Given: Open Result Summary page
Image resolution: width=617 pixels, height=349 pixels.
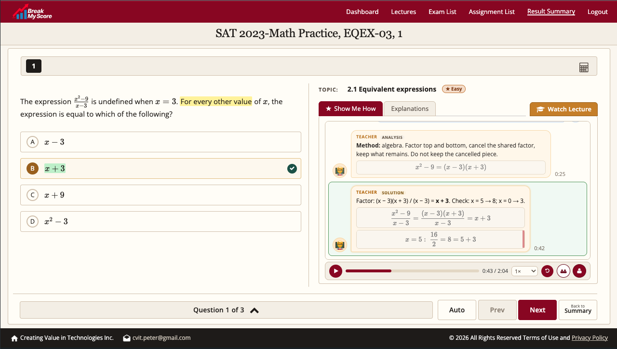Looking at the screenshot, I should (x=551, y=11).
